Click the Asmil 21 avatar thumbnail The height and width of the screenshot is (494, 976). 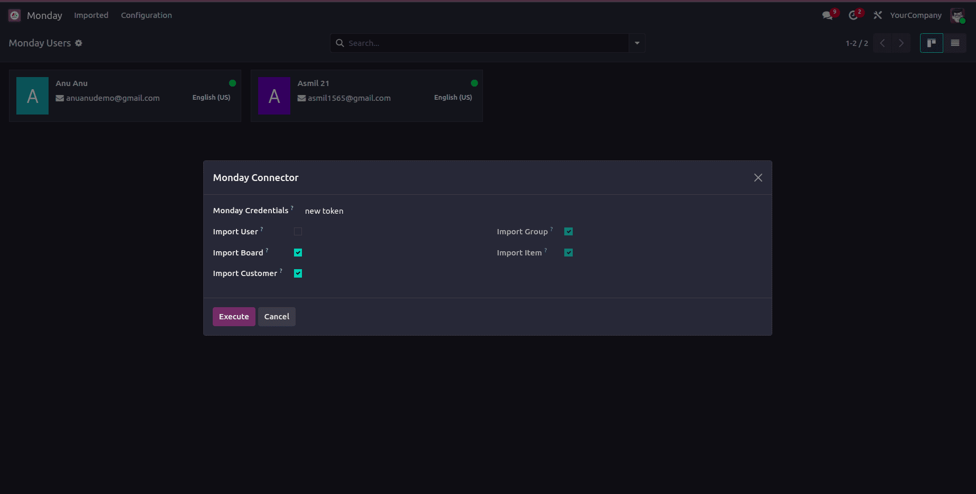click(x=274, y=96)
